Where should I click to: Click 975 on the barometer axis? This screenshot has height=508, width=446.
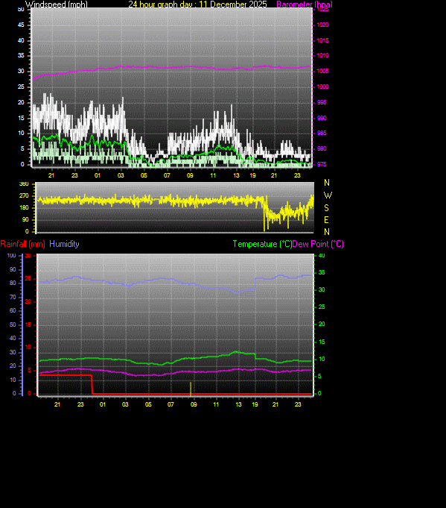coord(322,164)
